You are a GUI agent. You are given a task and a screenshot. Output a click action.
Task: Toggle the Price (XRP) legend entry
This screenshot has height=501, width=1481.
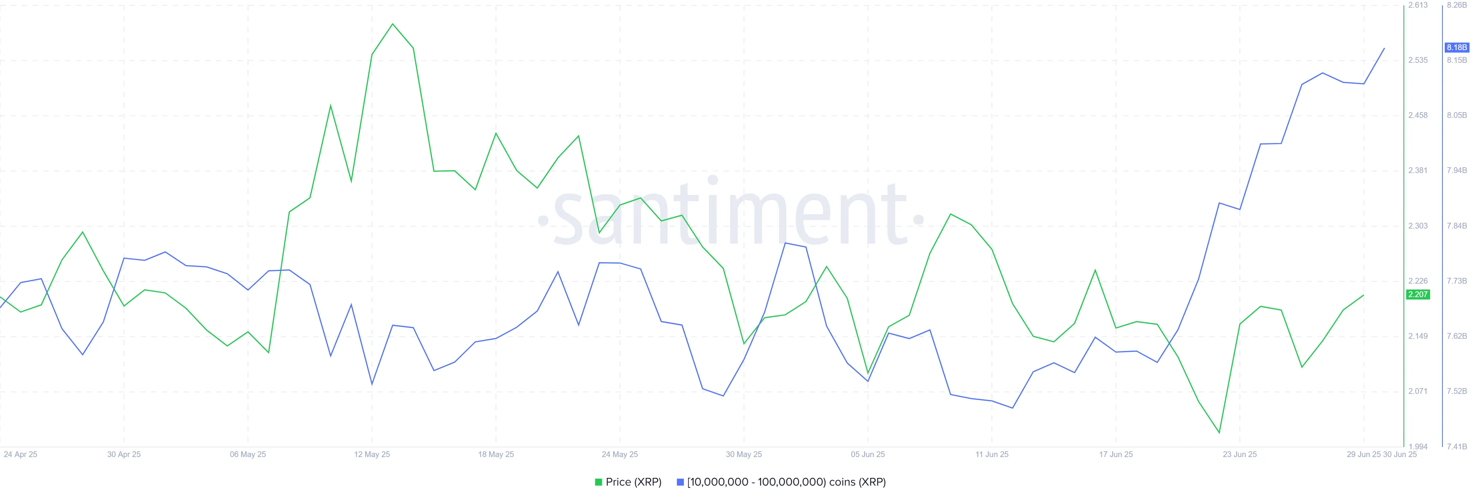[x=628, y=482]
